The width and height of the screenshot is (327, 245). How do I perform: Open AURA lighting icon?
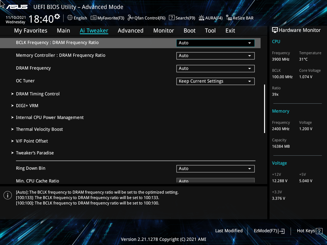pos(202,18)
